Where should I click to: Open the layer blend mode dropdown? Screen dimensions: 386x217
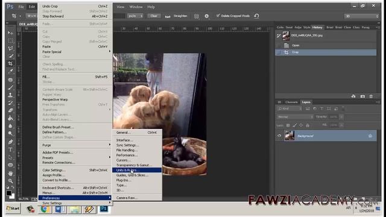(x=295, y=117)
